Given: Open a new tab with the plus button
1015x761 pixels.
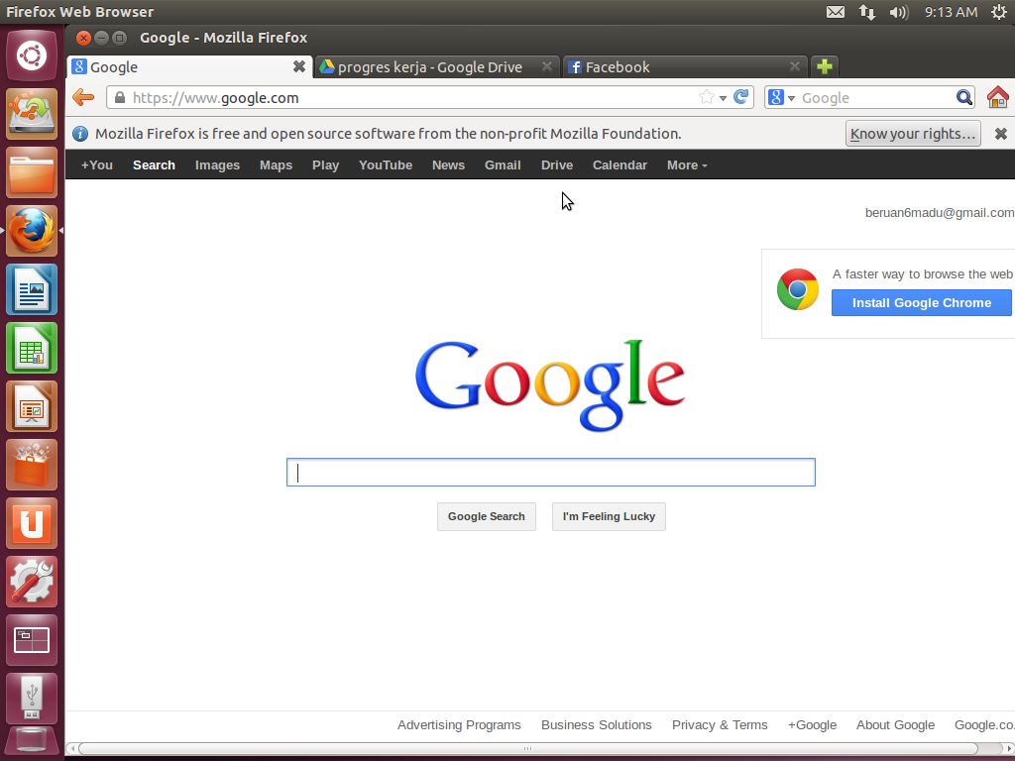Looking at the screenshot, I should point(824,66).
